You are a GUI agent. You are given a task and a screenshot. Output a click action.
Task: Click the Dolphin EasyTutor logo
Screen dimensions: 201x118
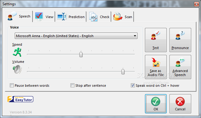coord(21,99)
